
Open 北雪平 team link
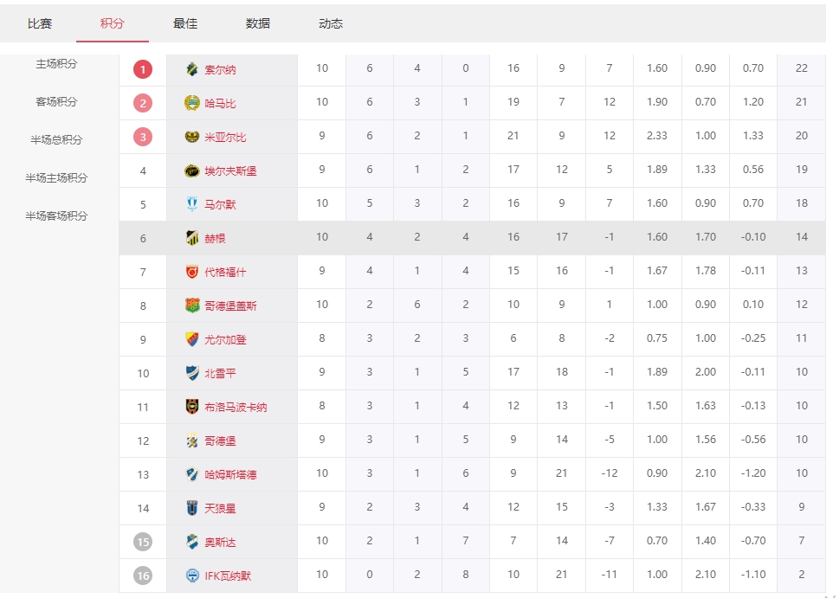tap(220, 374)
